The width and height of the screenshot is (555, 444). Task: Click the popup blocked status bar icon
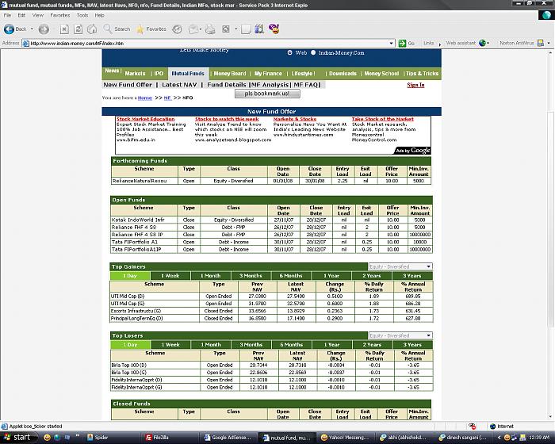(x=472, y=426)
